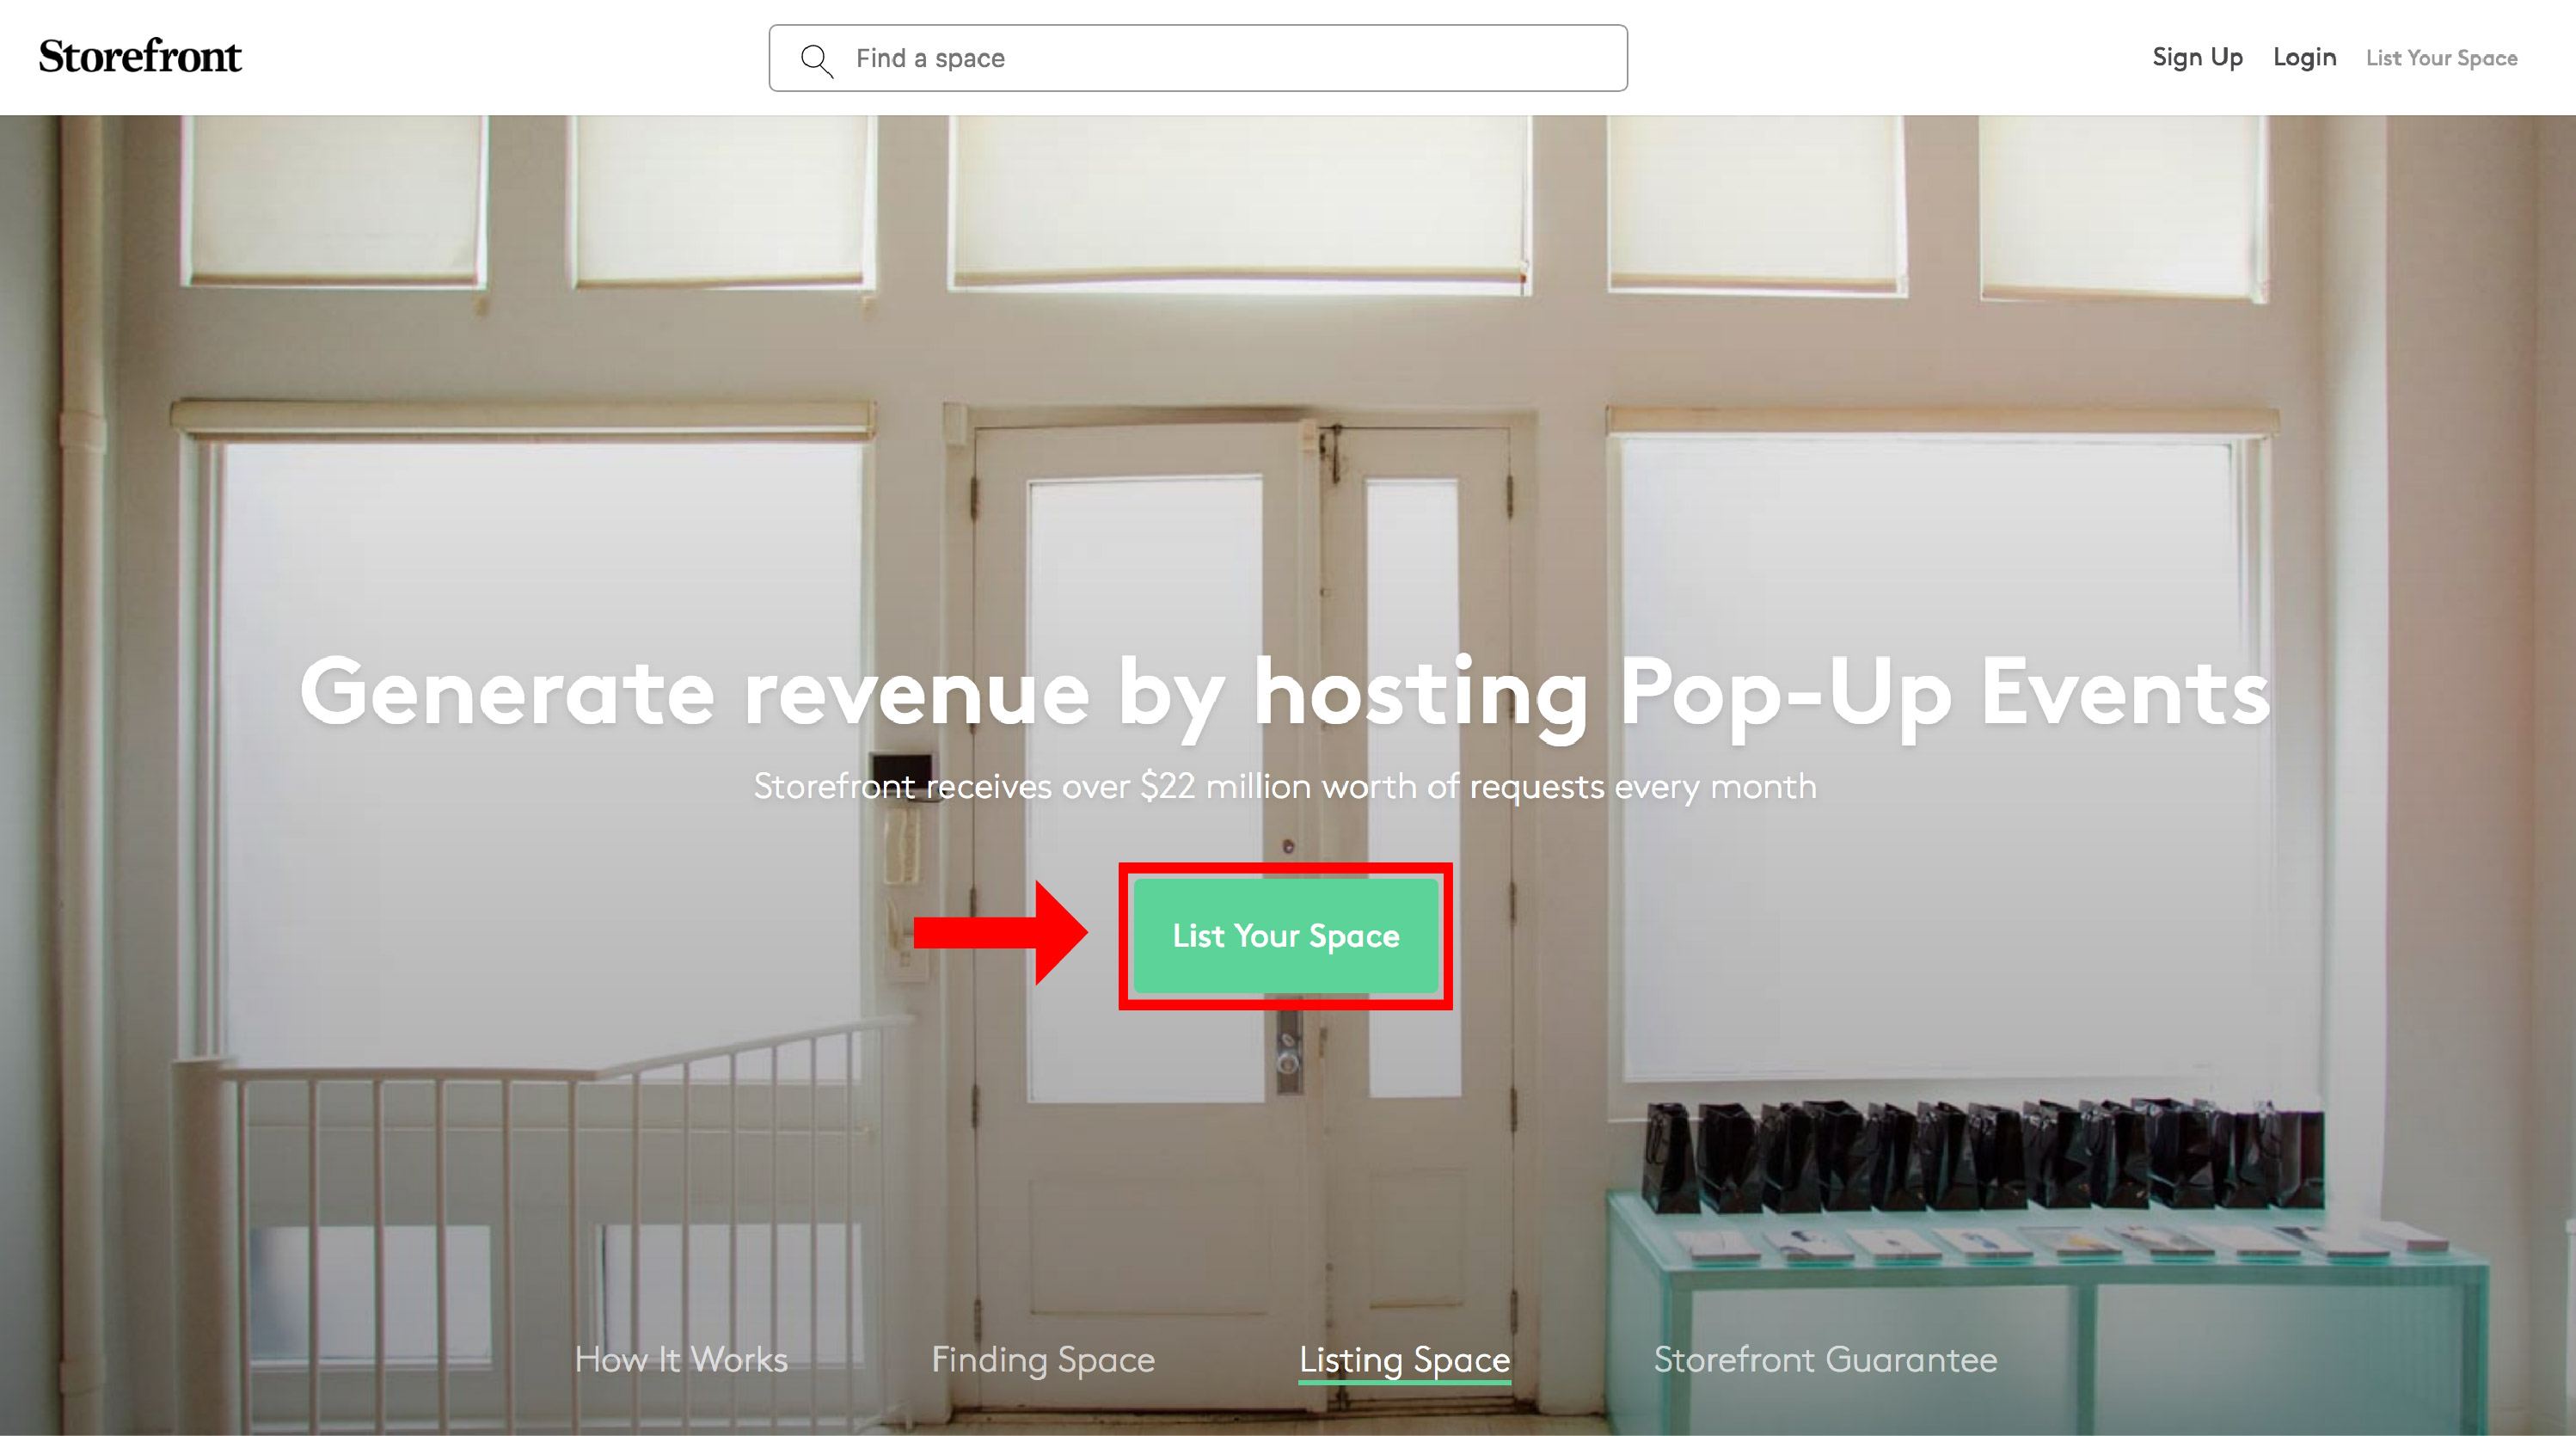The width and height of the screenshot is (2576, 1436).
Task: Click the red arrow pointing at the button
Action: (1000, 933)
